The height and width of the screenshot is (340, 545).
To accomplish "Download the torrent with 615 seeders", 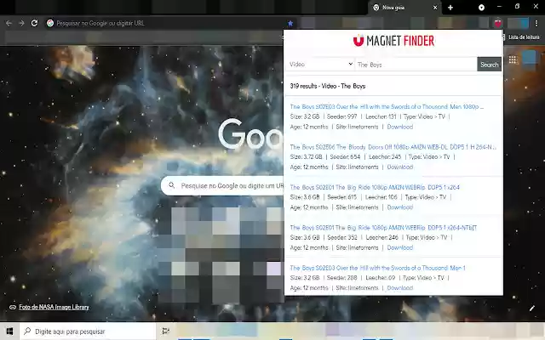I will (399, 207).
